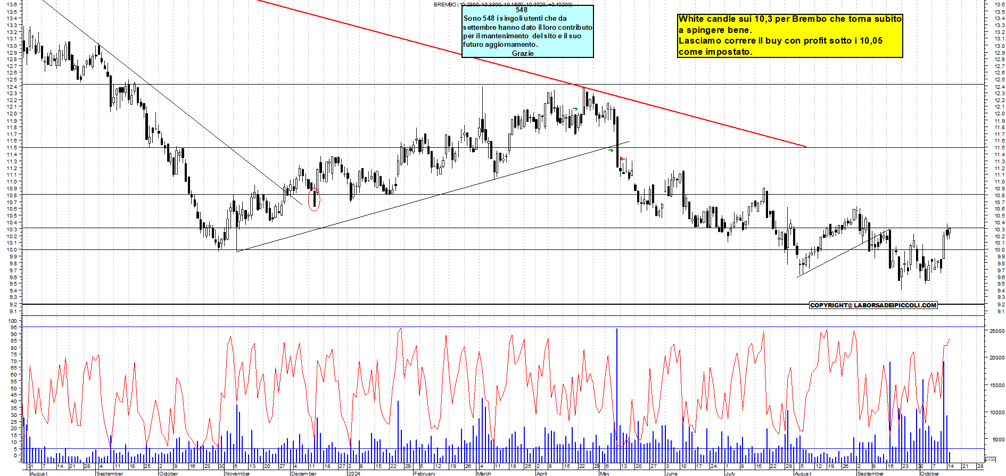1006x476 pixels.
Task: Click the "July" month label on the time axis
Action: click(730, 473)
